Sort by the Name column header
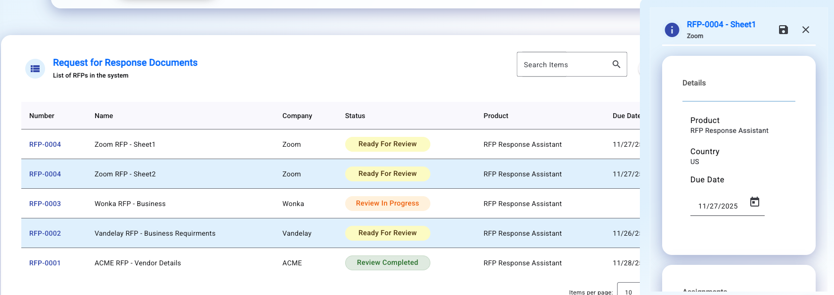Screen dimensions: 834x295 (104, 116)
